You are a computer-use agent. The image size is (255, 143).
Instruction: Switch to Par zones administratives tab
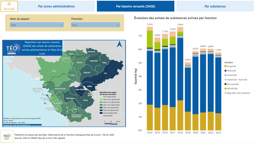56,6
